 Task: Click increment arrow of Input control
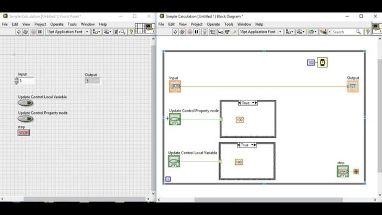pos(16,79)
